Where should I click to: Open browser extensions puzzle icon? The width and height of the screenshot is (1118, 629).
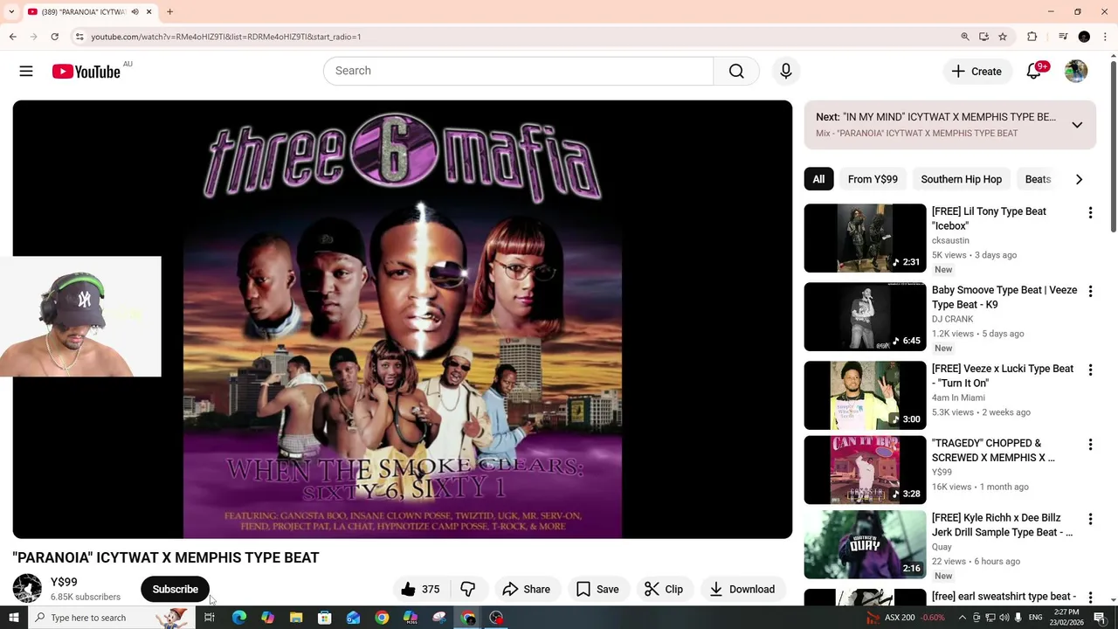pyautogui.click(x=1032, y=37)
